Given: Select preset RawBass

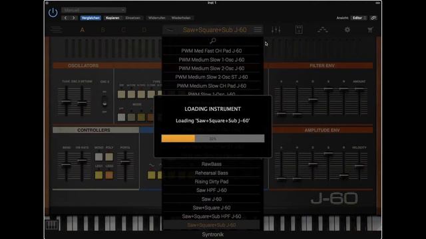Looking at the screenshot, I should [x=212, y=164].
